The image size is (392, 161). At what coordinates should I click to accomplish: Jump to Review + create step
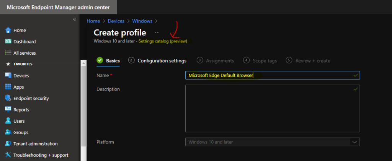pyautogui.click(x=308, y=61)
